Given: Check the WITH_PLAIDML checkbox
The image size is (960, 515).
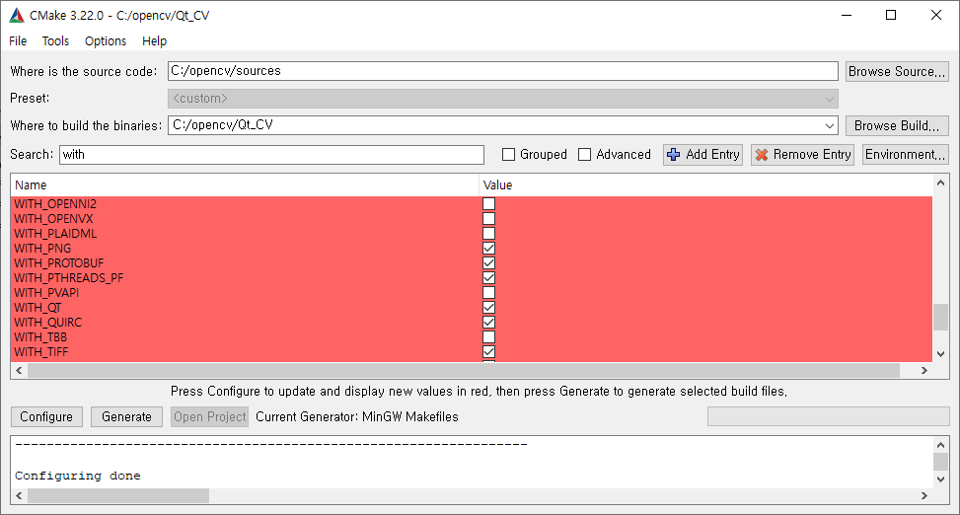Looking at the screenshot, I should pyautogui.click(x=488, y=233).
